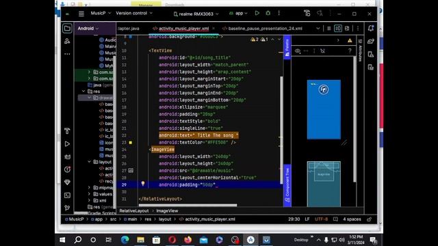Open the Terminal tool window

[x=67, y=195]
